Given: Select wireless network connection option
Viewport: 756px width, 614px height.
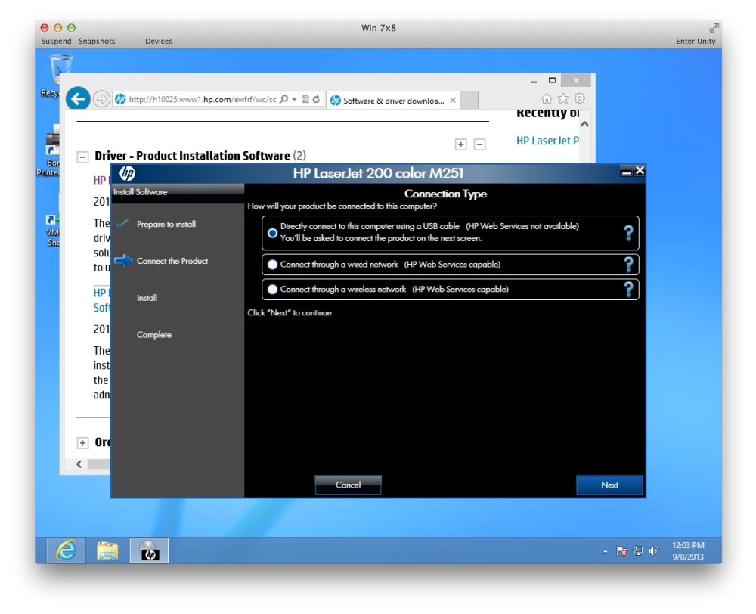Looking at the screenshot, I should coord(272,290).
